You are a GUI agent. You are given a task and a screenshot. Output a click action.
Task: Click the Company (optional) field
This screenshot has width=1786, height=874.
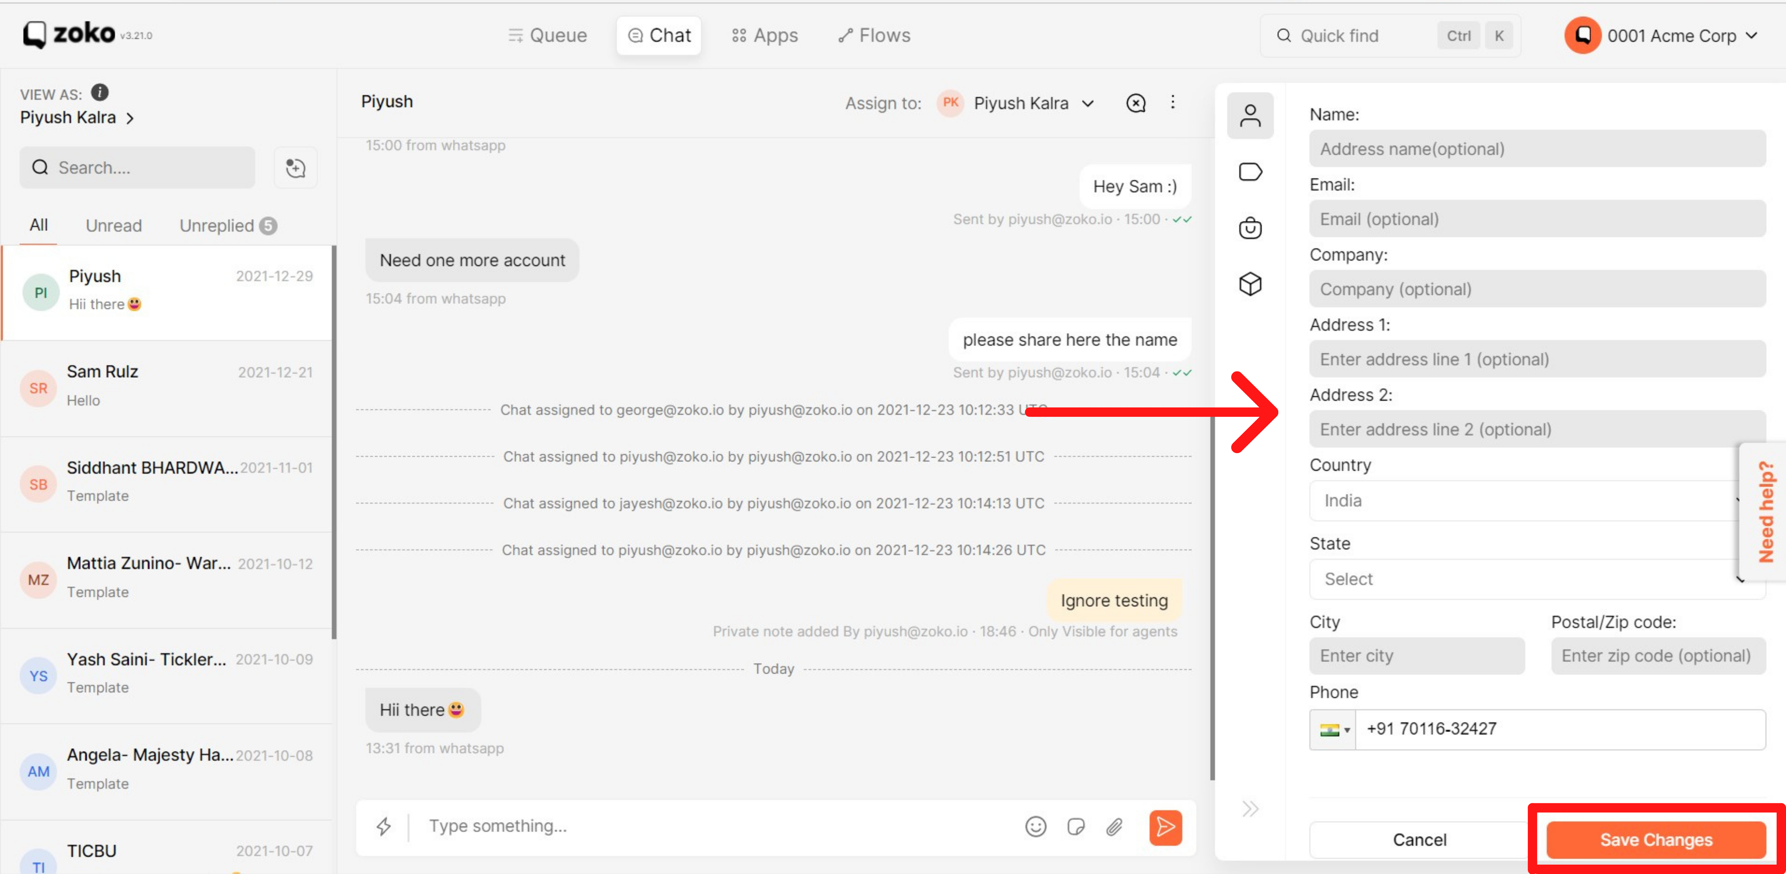(x=1537, y=289)
